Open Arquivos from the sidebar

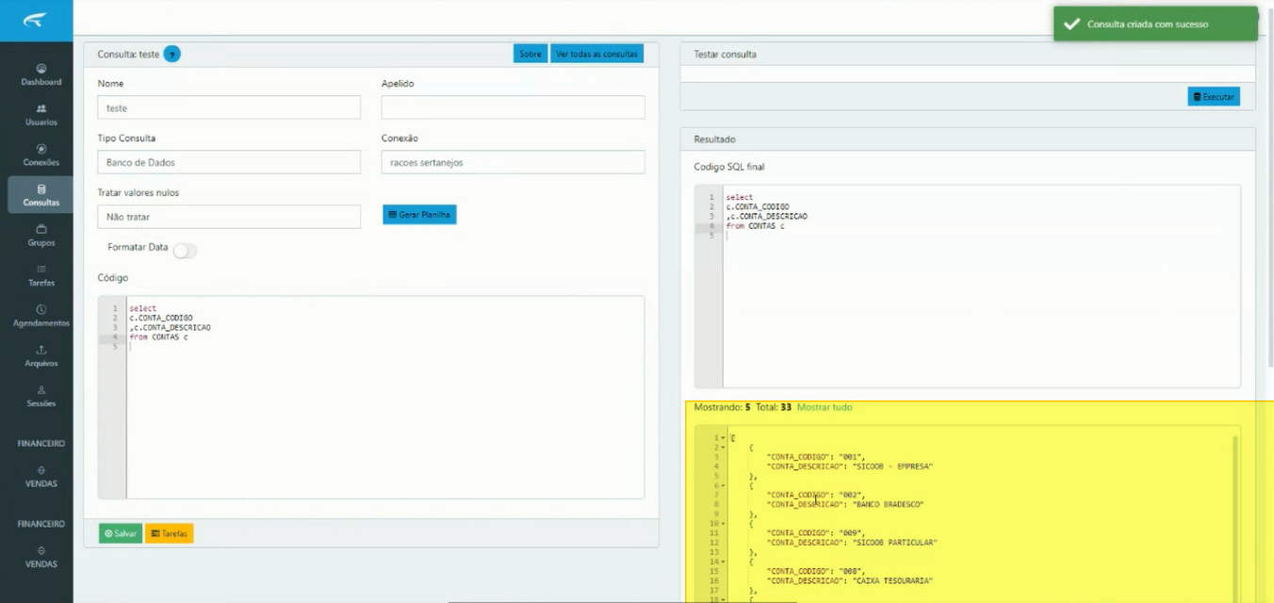(x=41, y=356)
